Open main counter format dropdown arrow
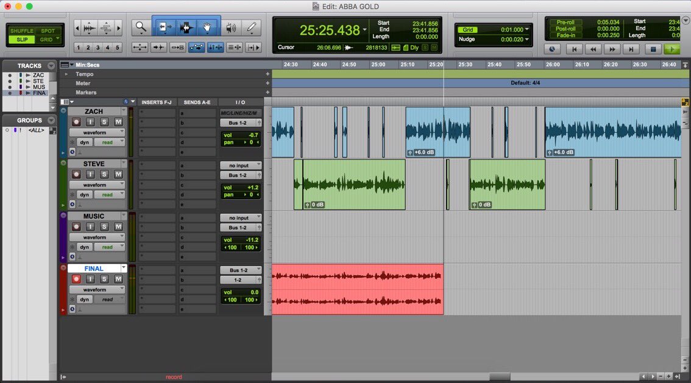 (x=364, y=30)
